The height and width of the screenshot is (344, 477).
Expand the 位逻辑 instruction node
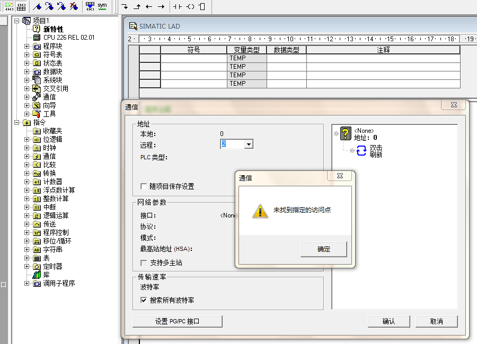point(27,140)
